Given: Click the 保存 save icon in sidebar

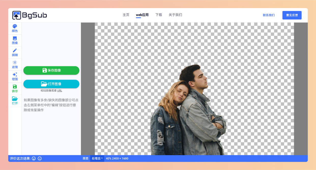Looking at the screenshot, I should click(x=15, y=88).
